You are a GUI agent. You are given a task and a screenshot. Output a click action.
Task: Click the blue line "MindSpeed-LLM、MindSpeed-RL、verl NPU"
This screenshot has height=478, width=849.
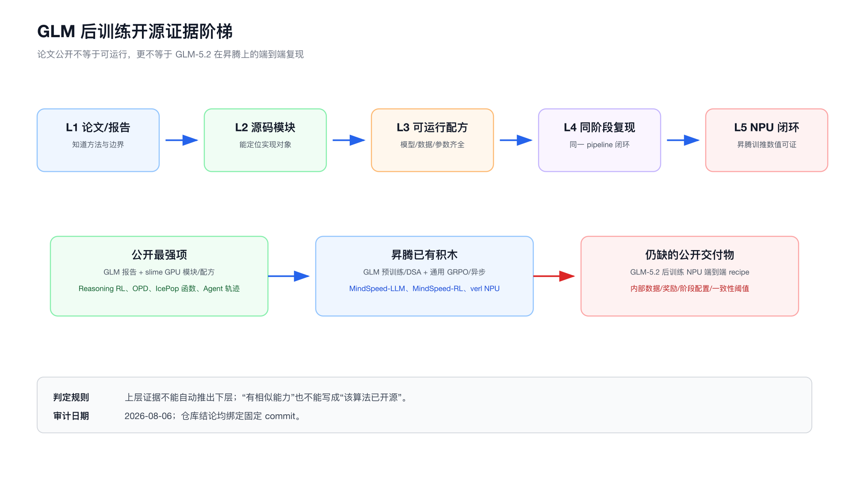point(424,289)
